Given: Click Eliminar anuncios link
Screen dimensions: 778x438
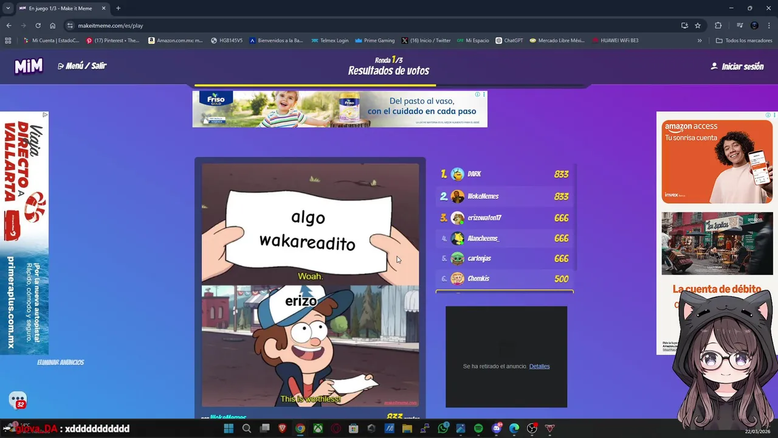Looking at the screenshot, I should [60, 362].
